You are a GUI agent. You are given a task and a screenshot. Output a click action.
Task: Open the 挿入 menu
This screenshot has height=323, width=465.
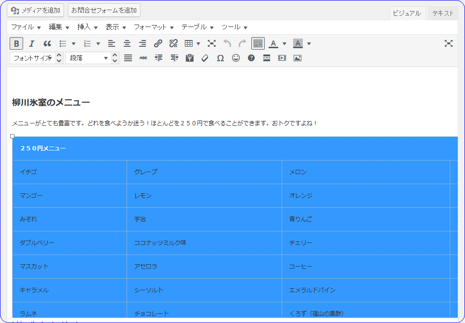click(x=87, y=27)
